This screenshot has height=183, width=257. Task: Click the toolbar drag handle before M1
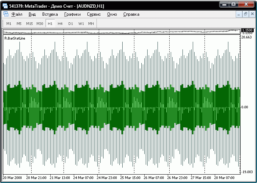point(3,23)
